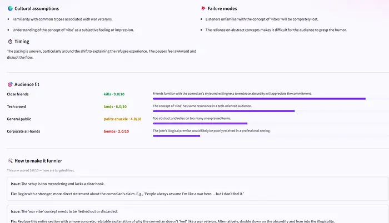Click the Corporate all-hands audience label
The width and height of the screenshot is (389, 223).
[x=23, y=131]
